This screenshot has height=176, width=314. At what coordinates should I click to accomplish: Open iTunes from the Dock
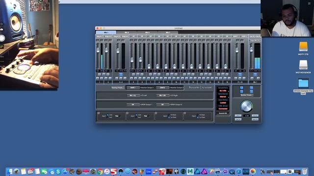[x=107, y=172]
